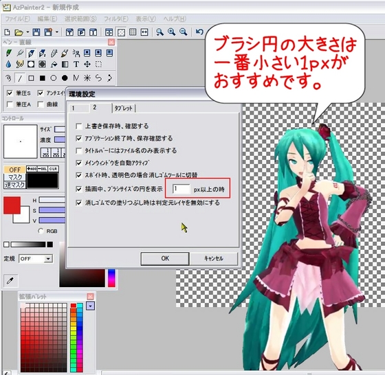The width and height of the screenshot is (385, 375).
Task: Click the 逆マスク button
Action: point(14,185)
